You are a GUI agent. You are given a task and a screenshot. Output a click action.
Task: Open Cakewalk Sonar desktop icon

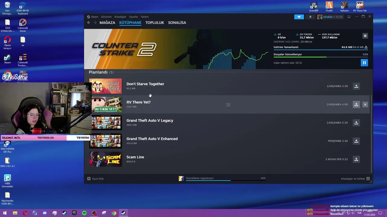click(23, 25)
